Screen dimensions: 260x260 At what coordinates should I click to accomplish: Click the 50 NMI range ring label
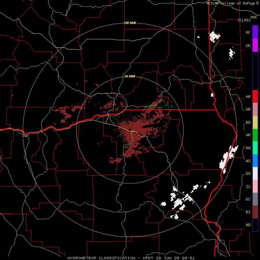pyautogui.click(x=130, y=77)
